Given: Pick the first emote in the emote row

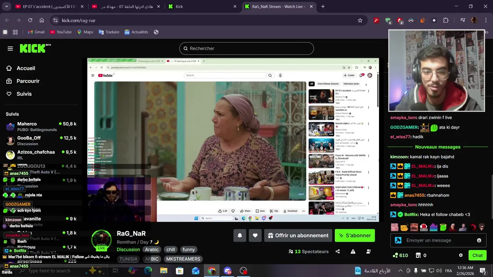Looking at the screenshot, I should coord(395,227).
